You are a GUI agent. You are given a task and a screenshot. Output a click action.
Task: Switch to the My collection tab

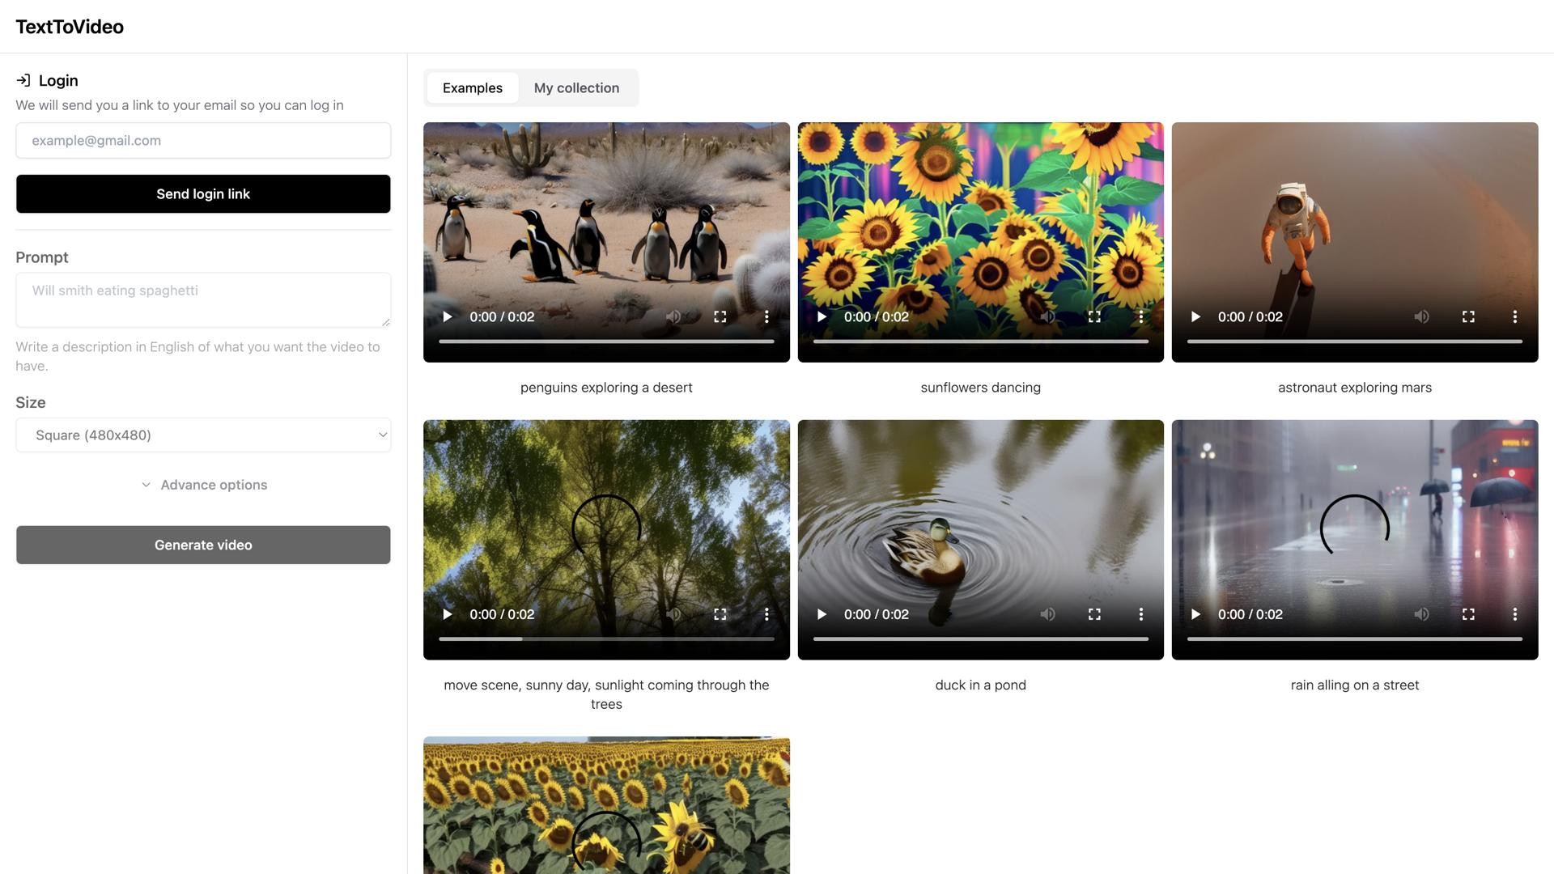(x=576, y=87)
